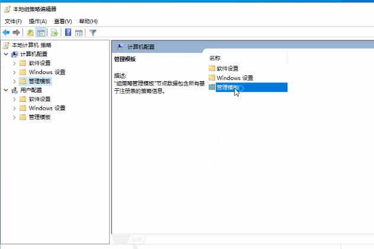Open the Help question-mark toolbar icon

(68, 32)
